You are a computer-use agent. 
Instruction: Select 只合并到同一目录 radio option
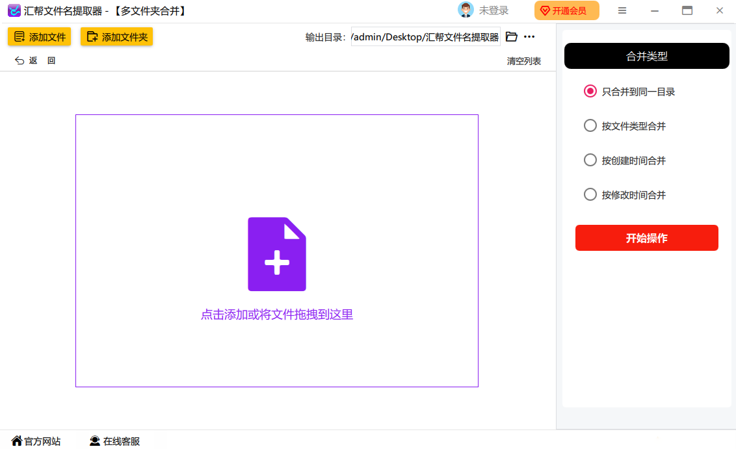click(x=590, y=92)
